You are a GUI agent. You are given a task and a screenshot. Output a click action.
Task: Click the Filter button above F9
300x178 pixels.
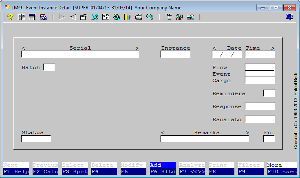tap(251, 165)
